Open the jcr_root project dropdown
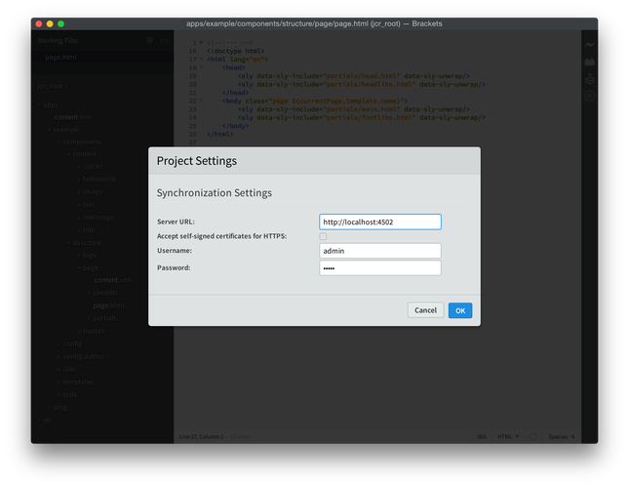This screenshot has height=488, width=629. coord(51,86)
